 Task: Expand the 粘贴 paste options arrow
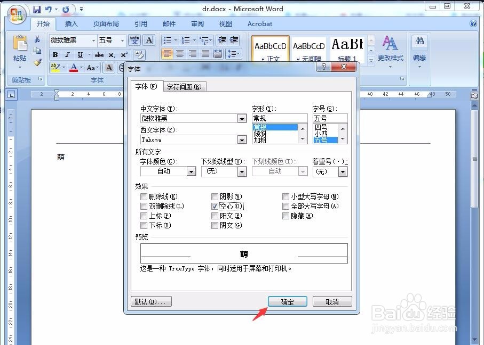20,67
